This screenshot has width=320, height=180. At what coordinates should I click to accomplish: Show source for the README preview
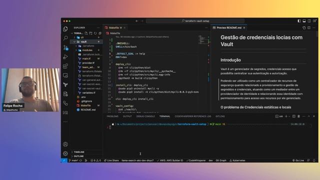click(304, 28)
